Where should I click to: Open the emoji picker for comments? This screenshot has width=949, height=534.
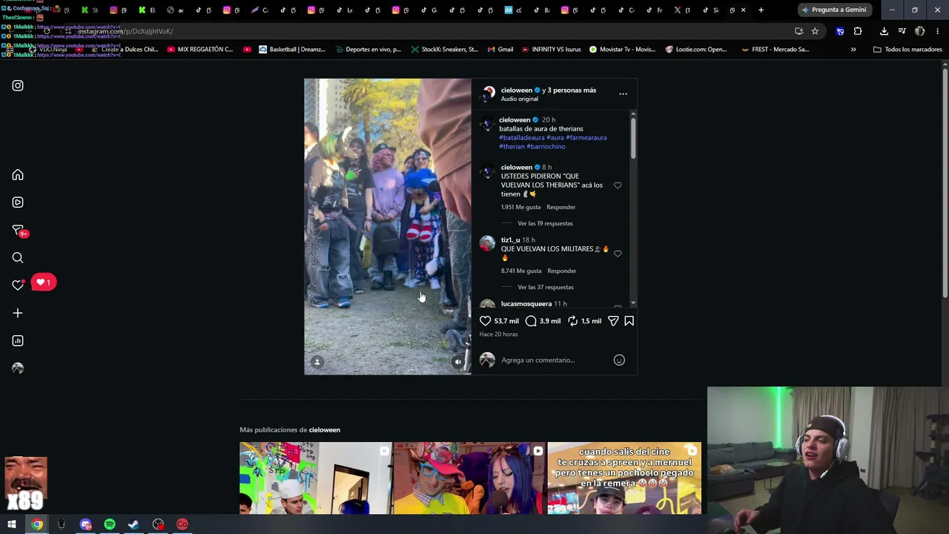[619, 360]
